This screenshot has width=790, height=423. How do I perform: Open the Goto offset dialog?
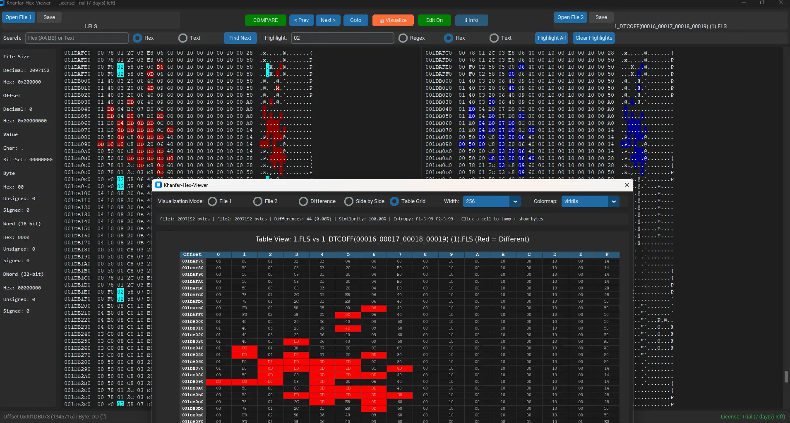coord(355,20)
